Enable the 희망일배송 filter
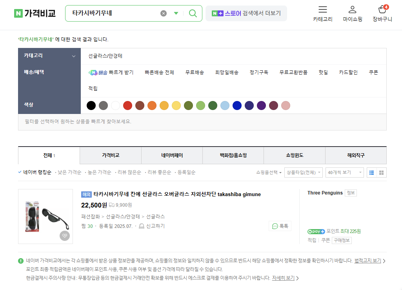 tap(227, 72)
